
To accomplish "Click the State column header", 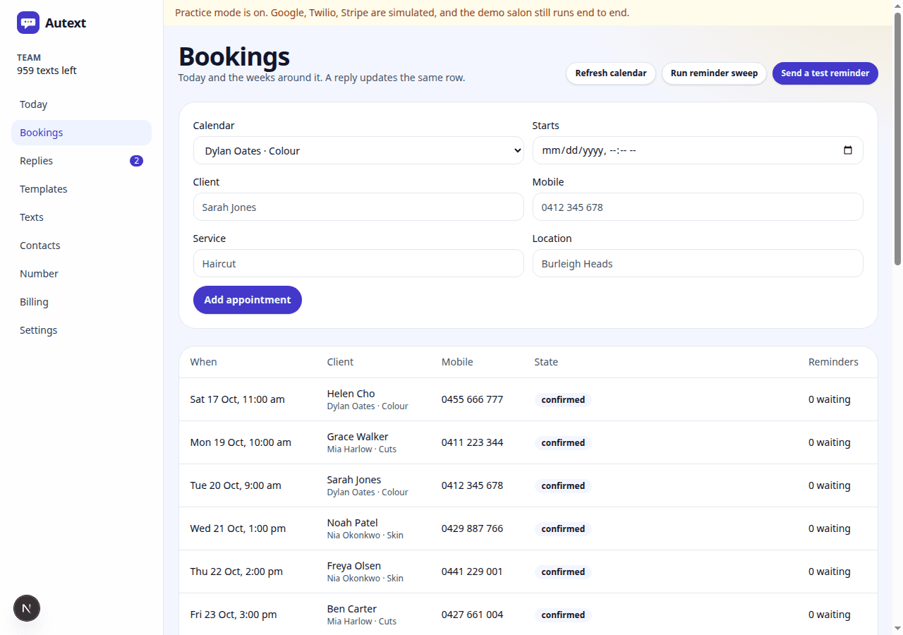I will pyautogui.click(x=546, y=362).
